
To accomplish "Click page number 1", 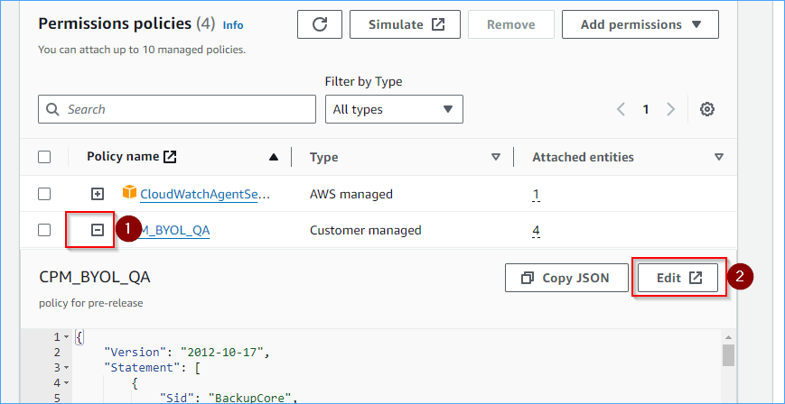I will click(646, 109).
